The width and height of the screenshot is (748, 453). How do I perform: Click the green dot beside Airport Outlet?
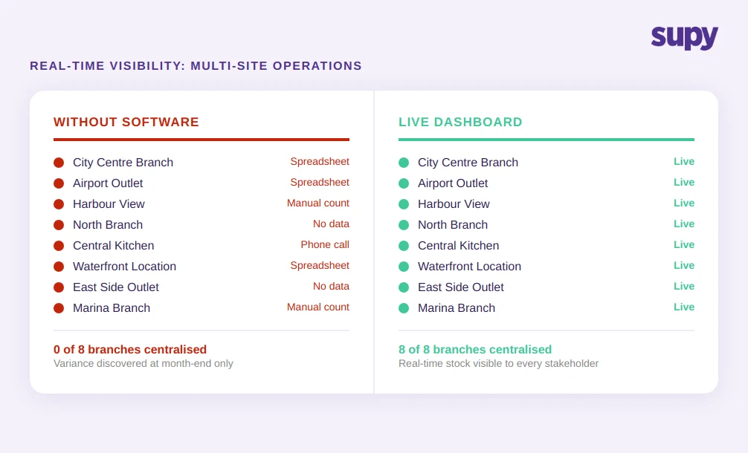404,183
